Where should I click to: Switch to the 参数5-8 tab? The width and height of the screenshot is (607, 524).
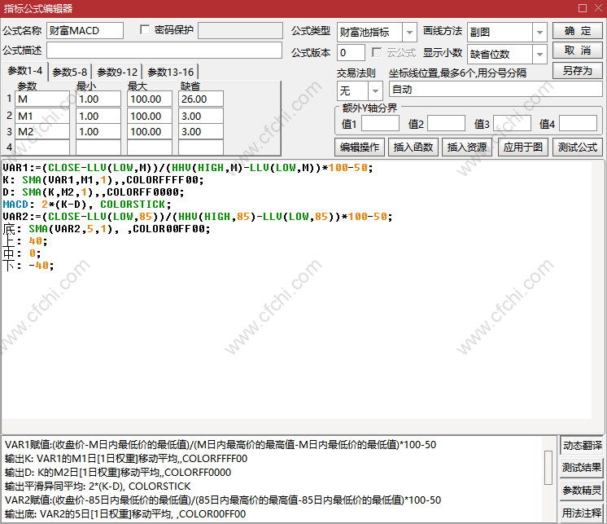(70, 72)
